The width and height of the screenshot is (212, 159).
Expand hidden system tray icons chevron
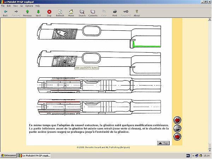pyautogui.click(x=193, y=156)
